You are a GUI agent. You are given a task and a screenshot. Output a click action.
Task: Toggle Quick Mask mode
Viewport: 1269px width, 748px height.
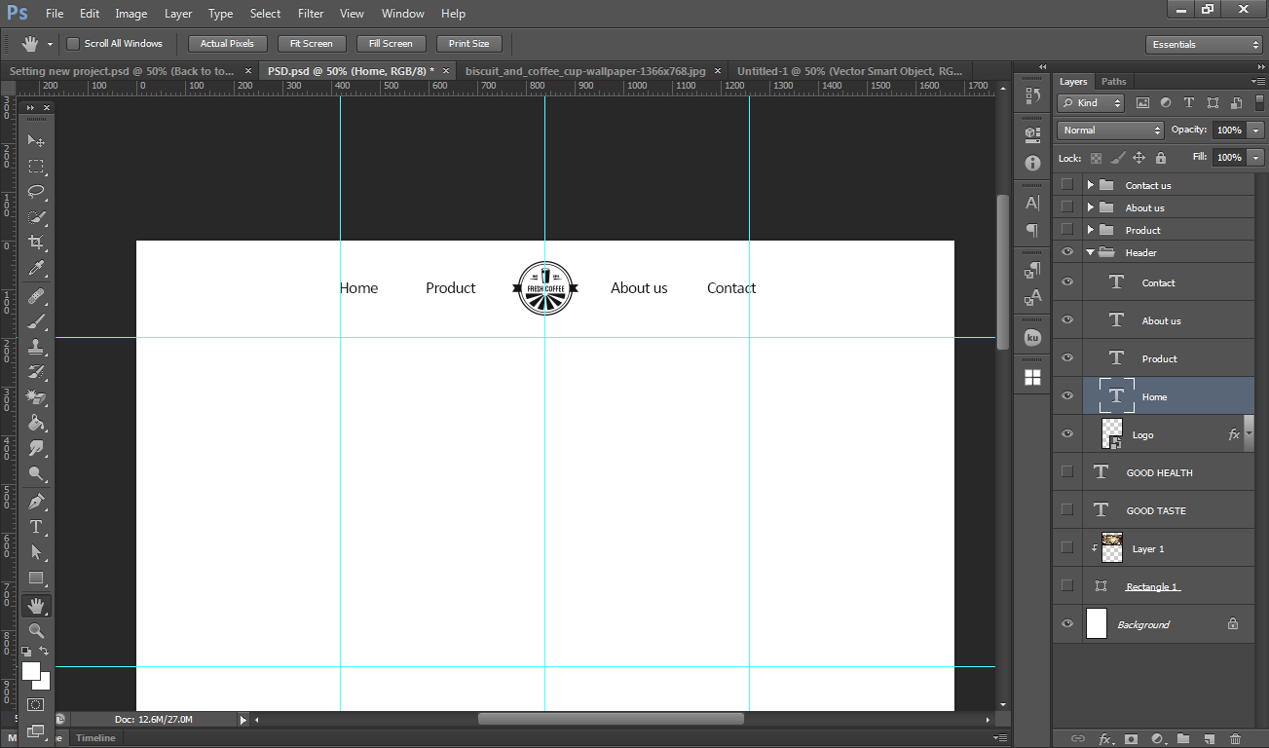[36, 704]
